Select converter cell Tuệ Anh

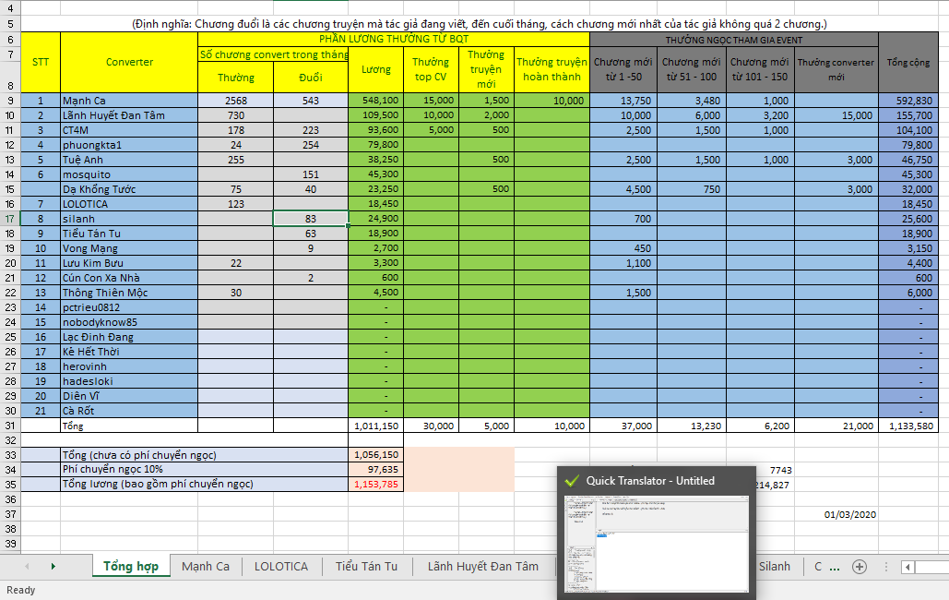(x=129, y=160)
